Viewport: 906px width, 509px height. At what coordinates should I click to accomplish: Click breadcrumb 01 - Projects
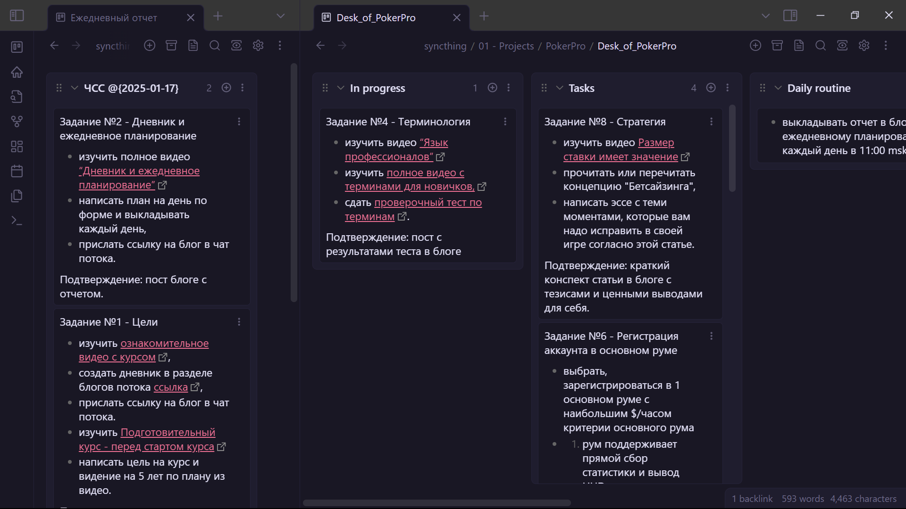click(506, 46)
